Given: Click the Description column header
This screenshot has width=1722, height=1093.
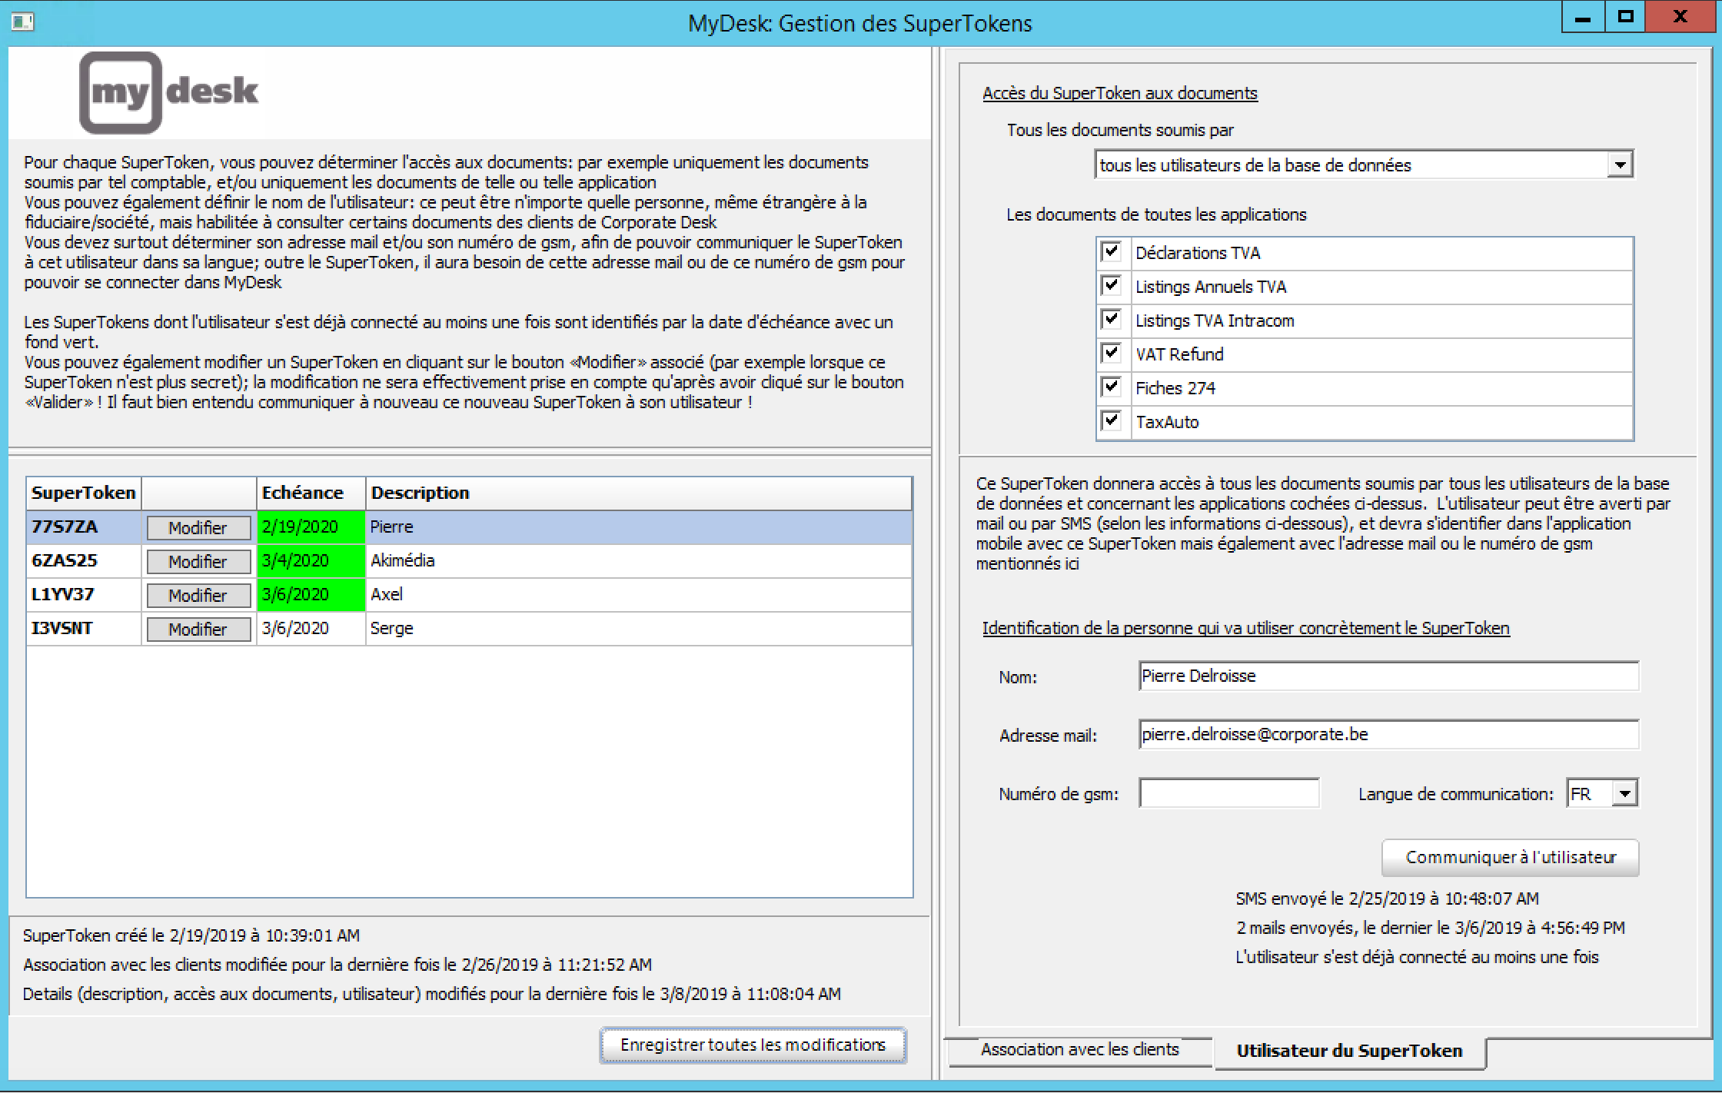Looking at the screenshot, I should tap(639, 493).
